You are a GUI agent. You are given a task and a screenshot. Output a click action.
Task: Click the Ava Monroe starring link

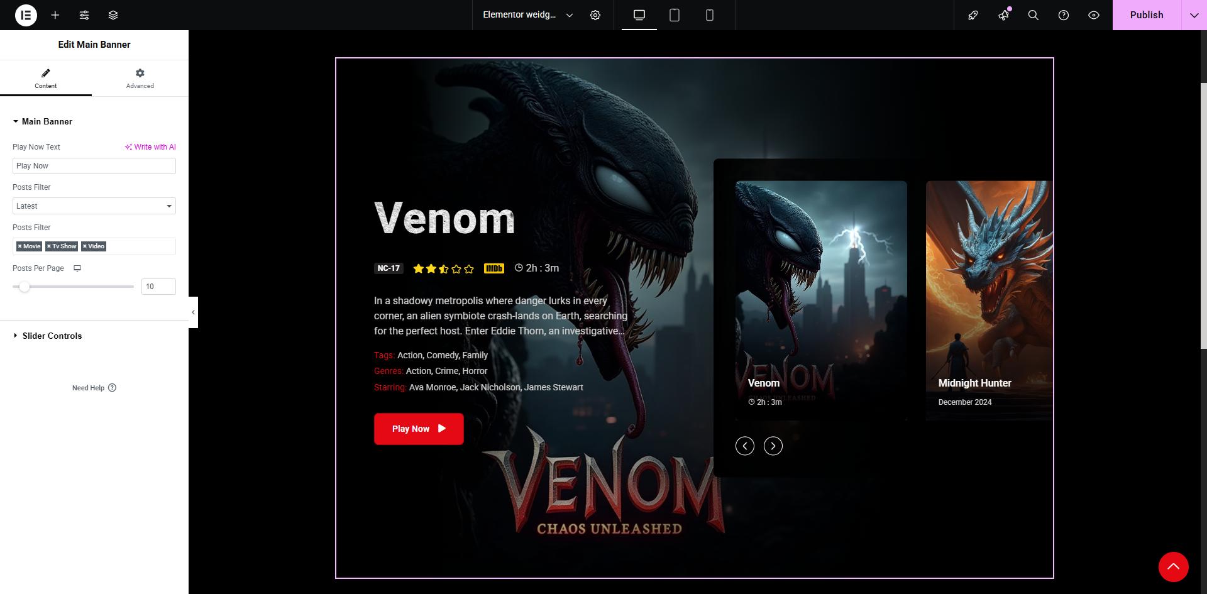pyautogui.click(x=433, y=387)
